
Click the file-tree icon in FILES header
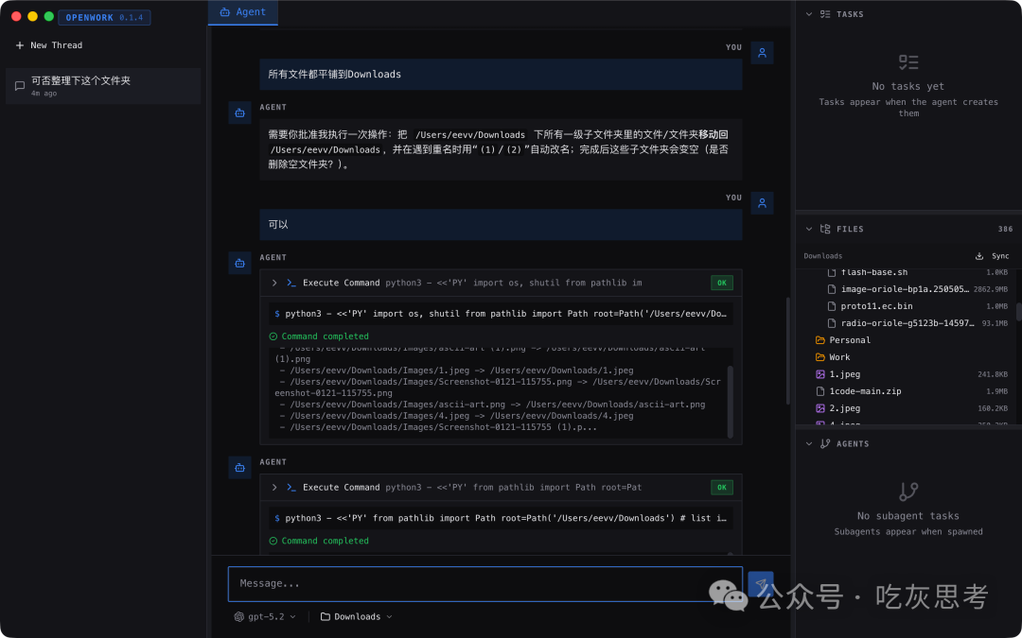[825, 229]
